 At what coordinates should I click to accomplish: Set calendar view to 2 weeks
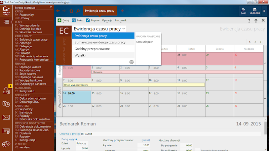(255, 42)
